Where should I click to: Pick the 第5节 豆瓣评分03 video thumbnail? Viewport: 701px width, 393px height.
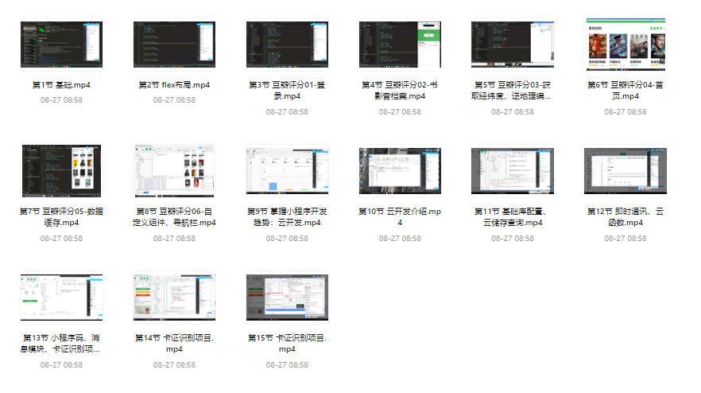tap(513, 45)
